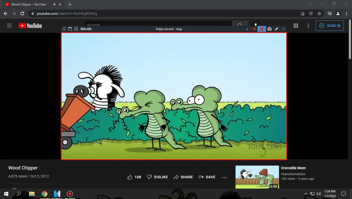
Task: Click the page vertical scrollbar
Action: [x=350, y=39]
